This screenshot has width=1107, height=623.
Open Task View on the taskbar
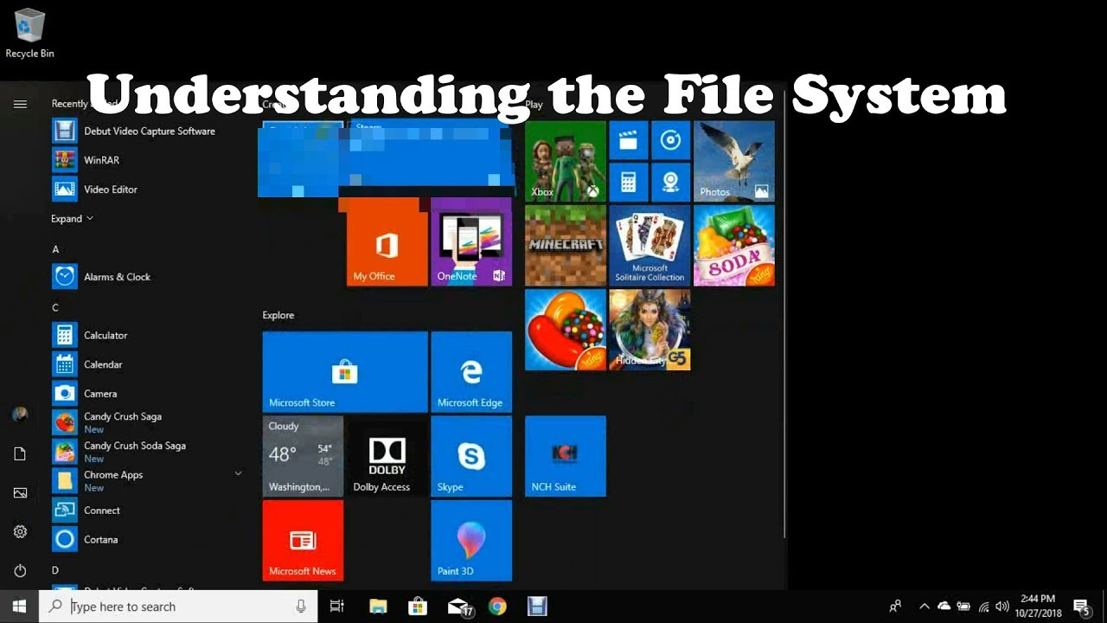(337, 607)
